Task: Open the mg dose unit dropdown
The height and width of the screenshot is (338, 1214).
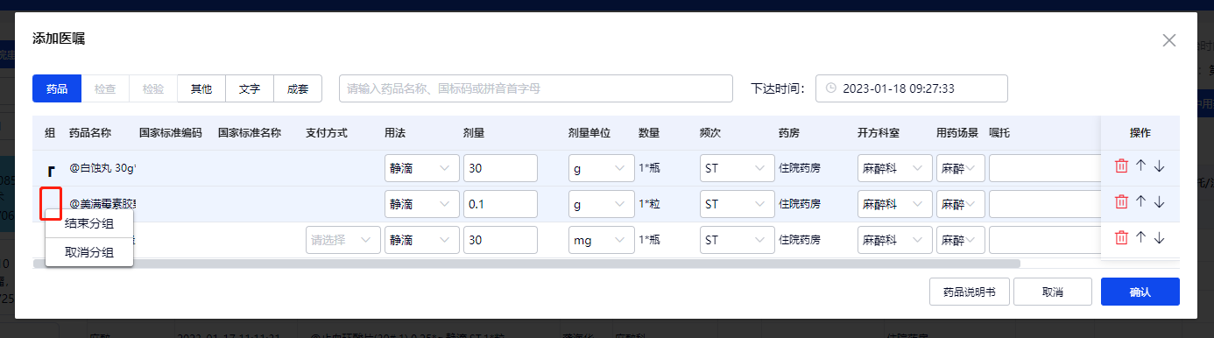Action: click(x=601, y=239)
